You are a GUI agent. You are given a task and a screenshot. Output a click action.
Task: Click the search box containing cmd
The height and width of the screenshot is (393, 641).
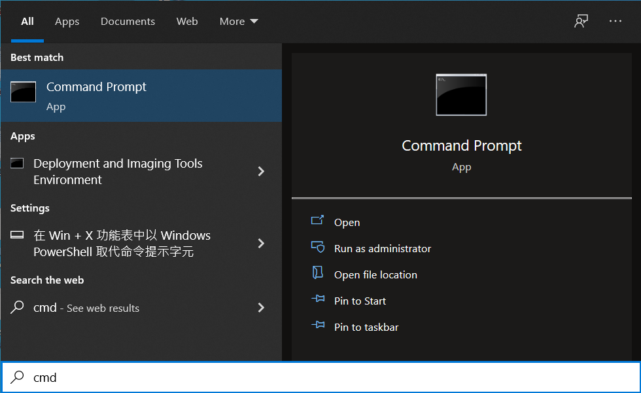(x=320, y=377)
